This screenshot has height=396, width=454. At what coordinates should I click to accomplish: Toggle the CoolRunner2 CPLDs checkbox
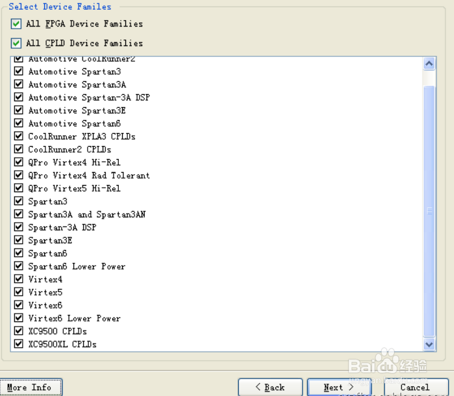click(x=19, y=149)
